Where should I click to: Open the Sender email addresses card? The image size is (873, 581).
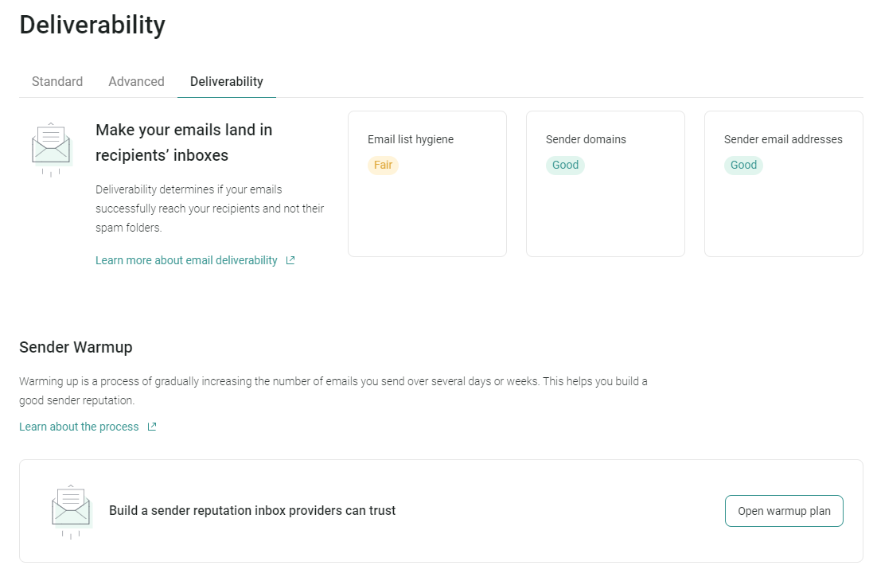tap(783, 184)
